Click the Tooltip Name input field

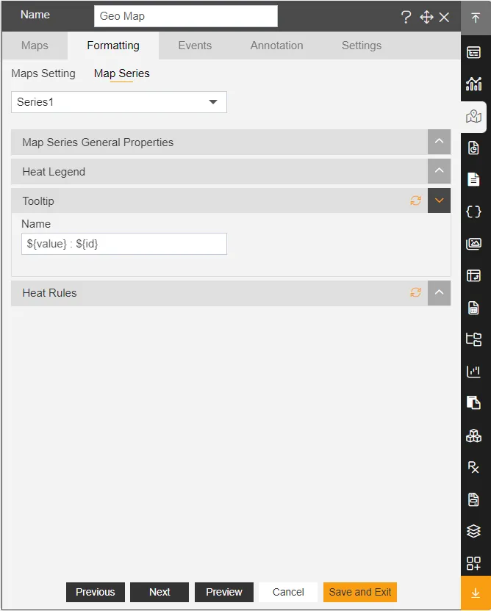click(124, 244)
